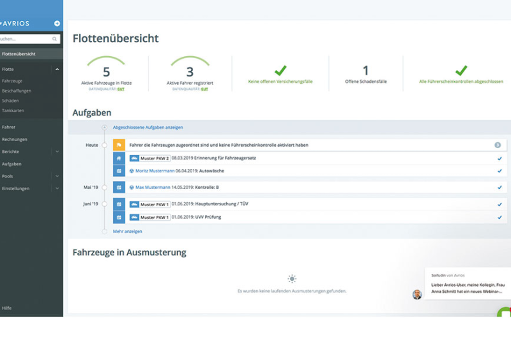The image size is (511, 351).
Task: Click the calendar icon on the Kontrolle: B task
Action: point(119,188)
